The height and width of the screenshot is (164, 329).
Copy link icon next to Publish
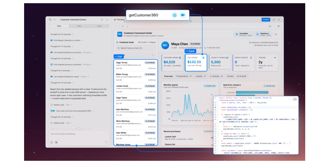(x=274, y=20)
